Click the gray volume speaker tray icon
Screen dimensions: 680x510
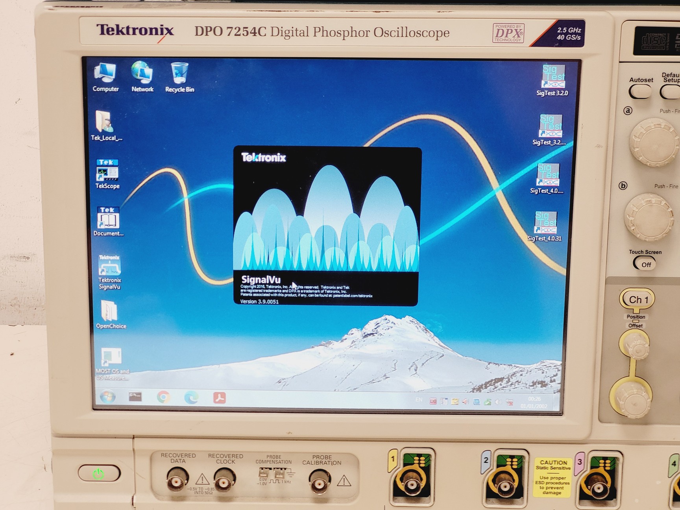pyautogui.click(x=498, y=402)
